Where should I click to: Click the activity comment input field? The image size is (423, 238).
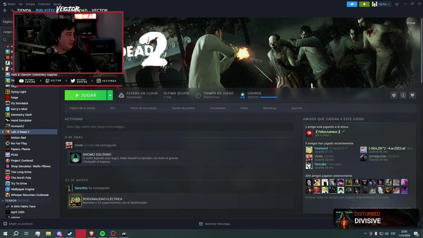click(179, 127)
